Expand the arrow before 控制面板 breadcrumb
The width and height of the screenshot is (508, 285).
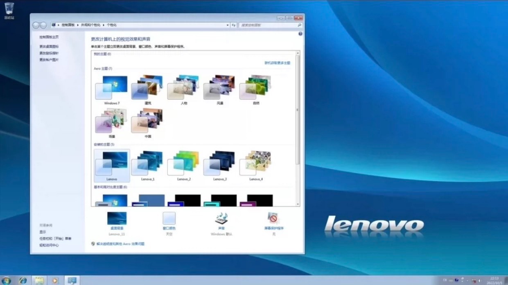click(x=59, y=25)
